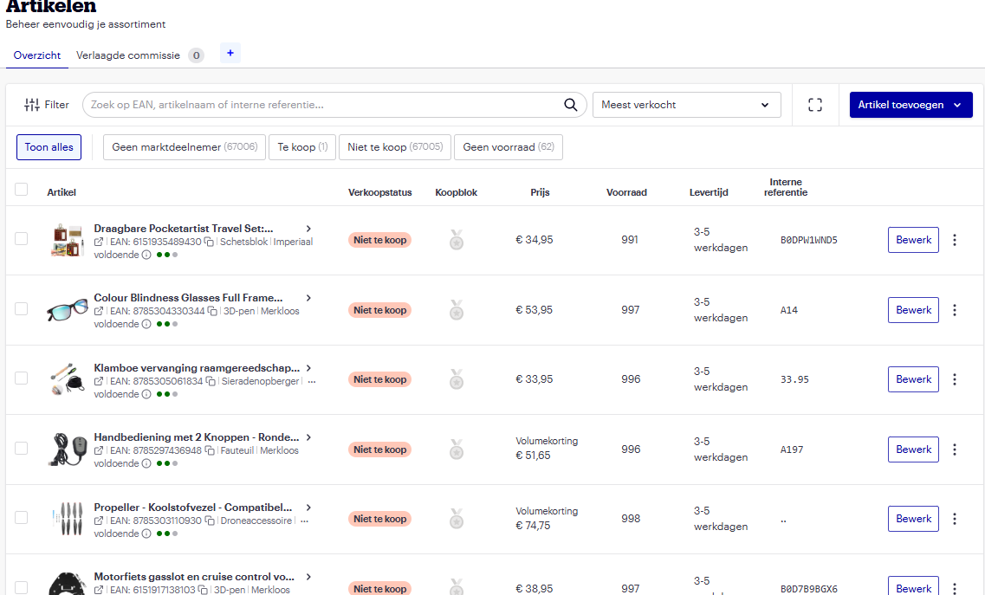The height and width of the screenshot is (595, 985).
Task: Click Bewerk for Handbediening row
Action: click(x=913, y=449)
